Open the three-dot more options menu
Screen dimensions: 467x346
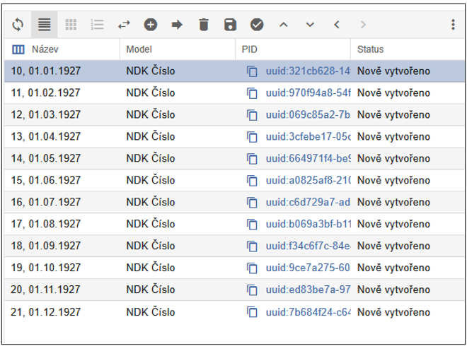pyautogui.click(x=453, y=25)
